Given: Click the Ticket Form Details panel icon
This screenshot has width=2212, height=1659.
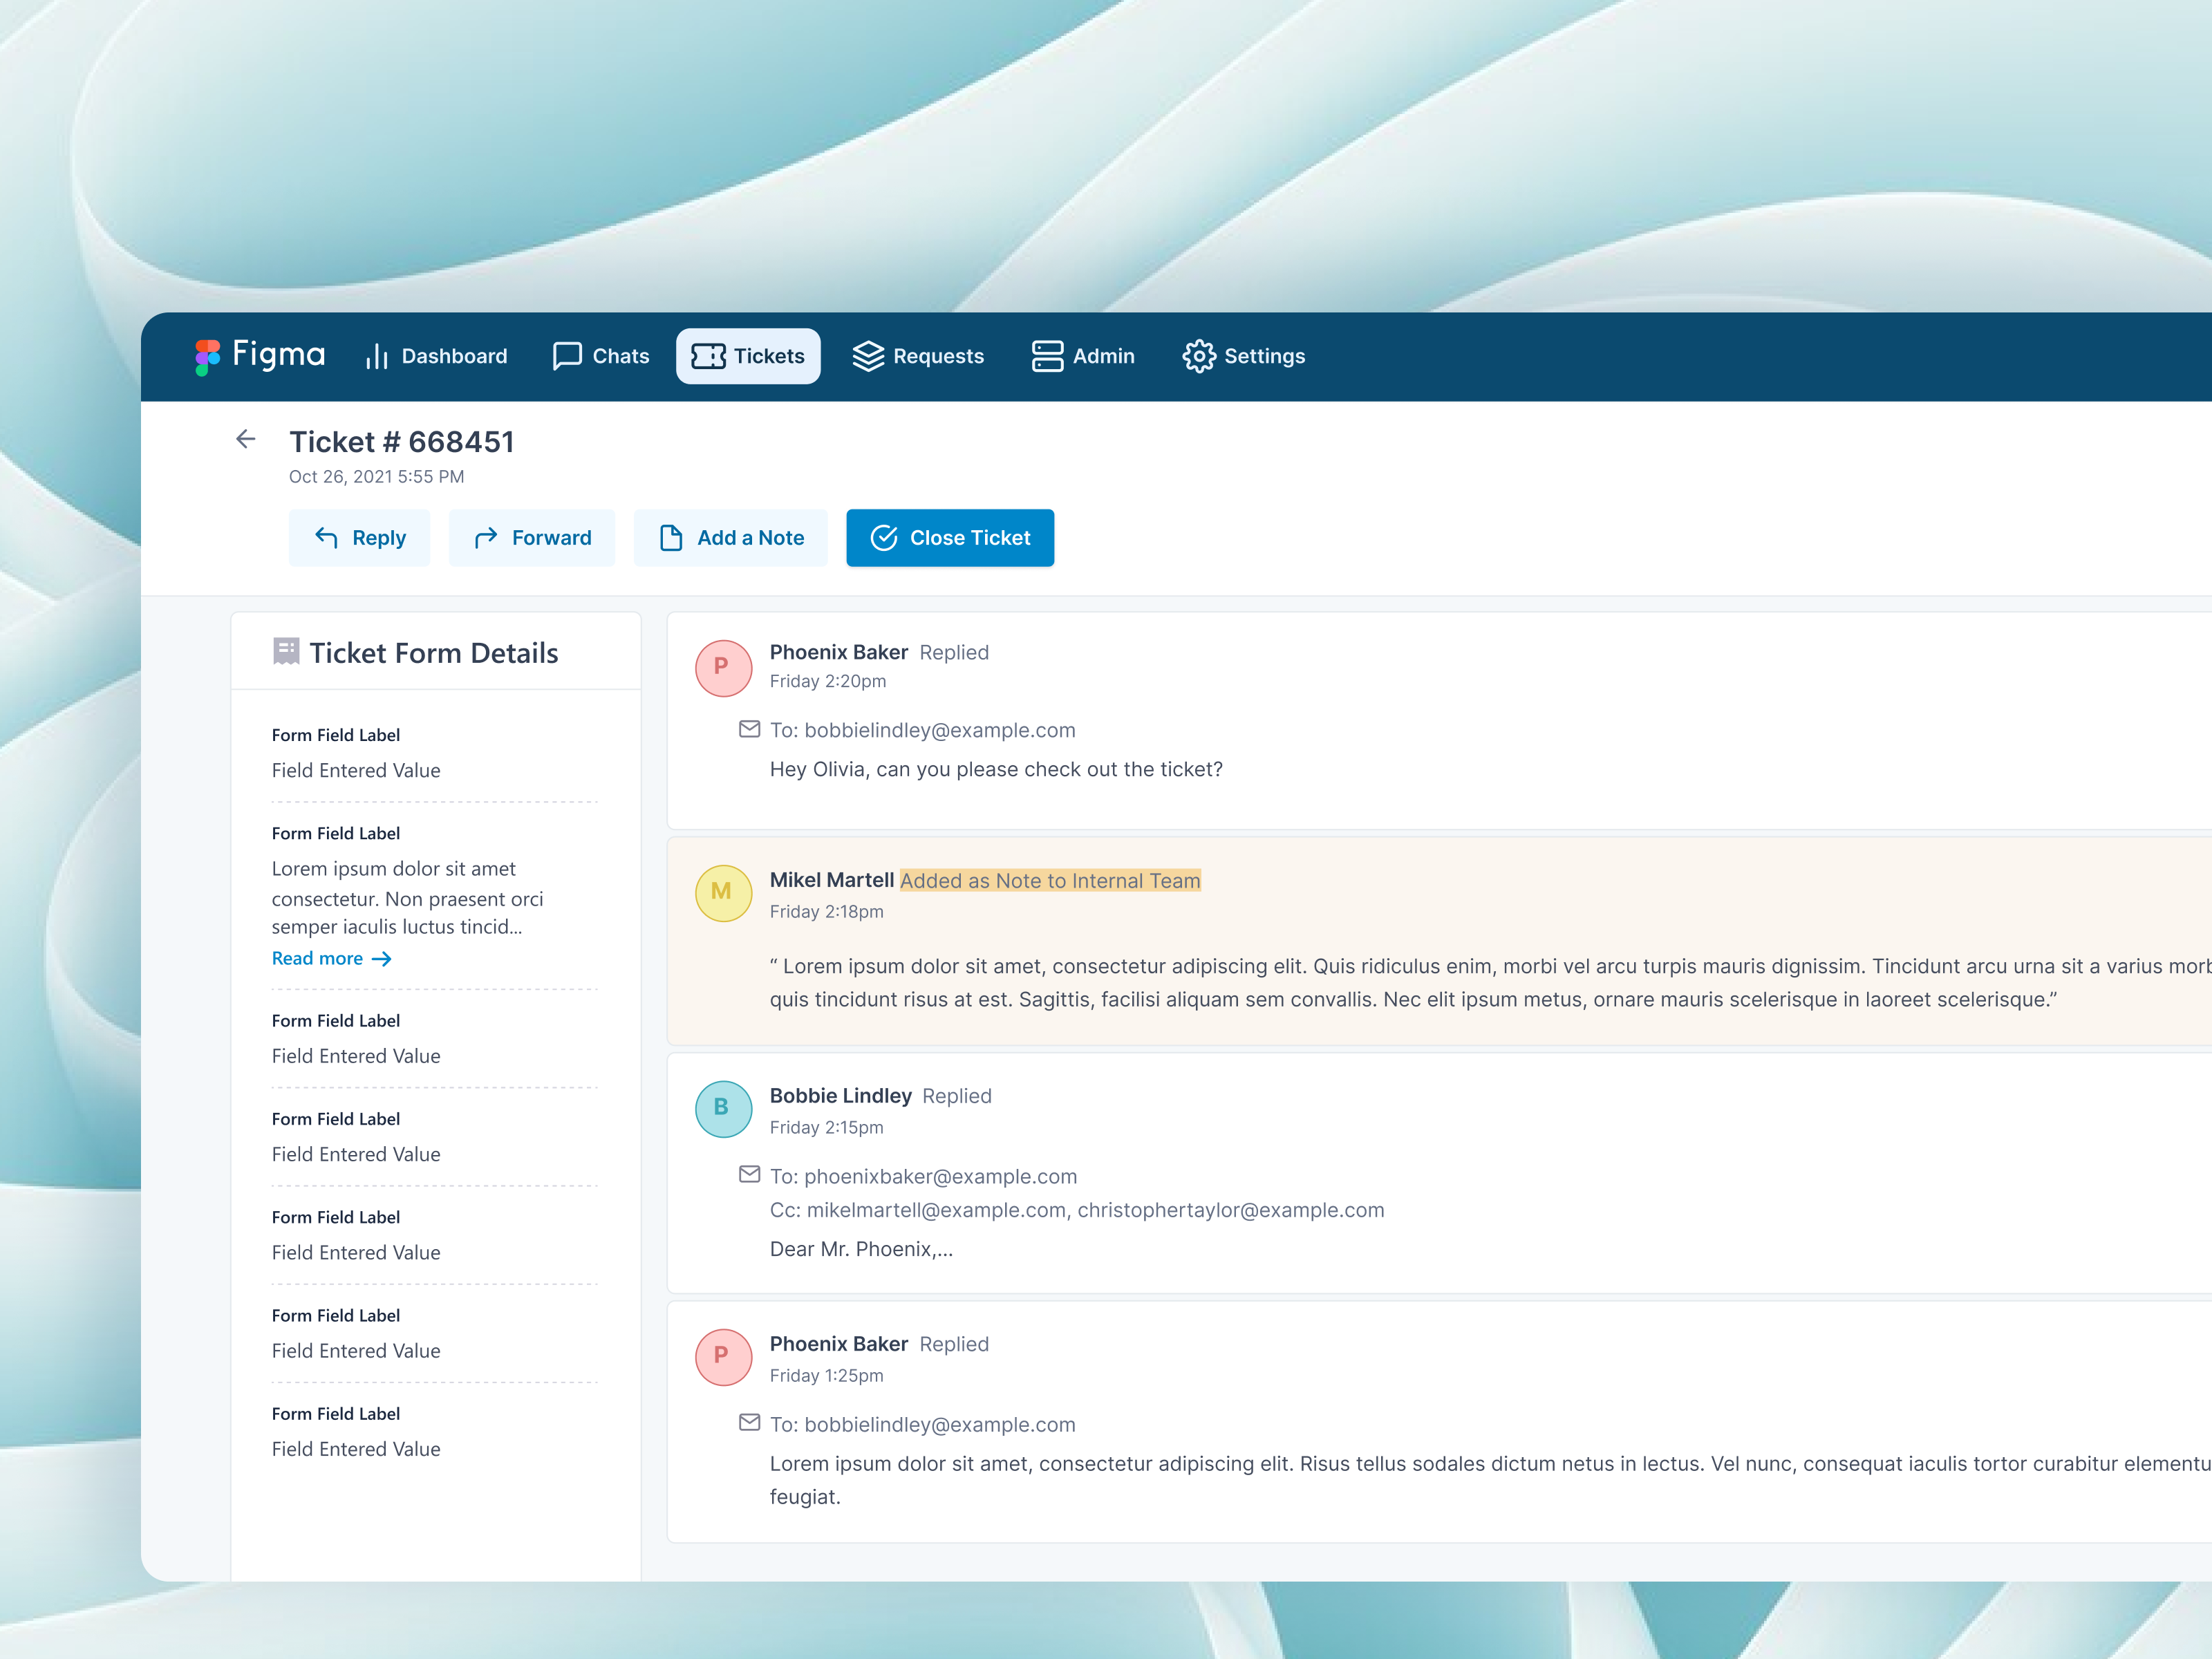Looking at the screenshot, I should [x=287, y=651].
